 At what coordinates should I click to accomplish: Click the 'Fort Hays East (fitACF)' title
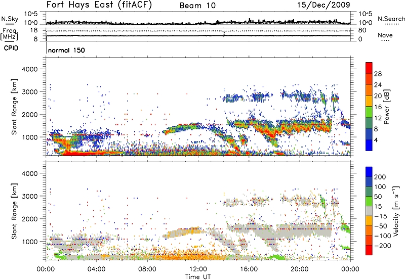pyautogui.click(x=99, y=5)
